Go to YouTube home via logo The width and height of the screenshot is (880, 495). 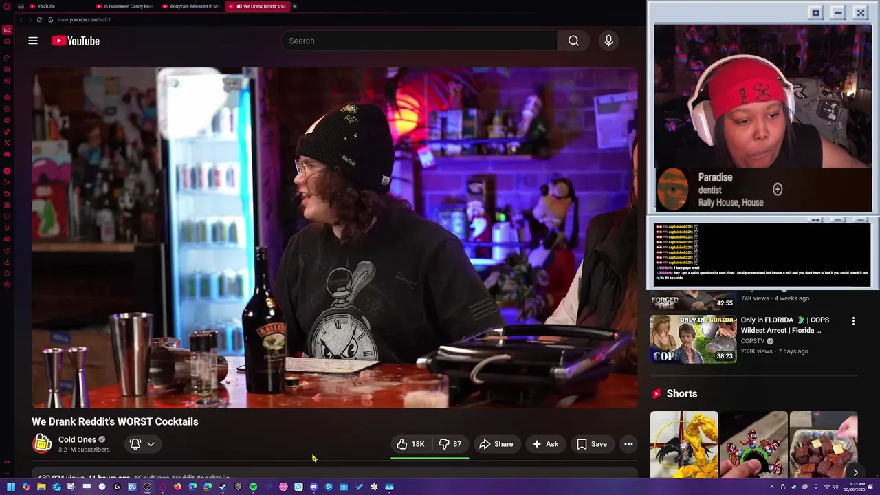click(76, 41)
